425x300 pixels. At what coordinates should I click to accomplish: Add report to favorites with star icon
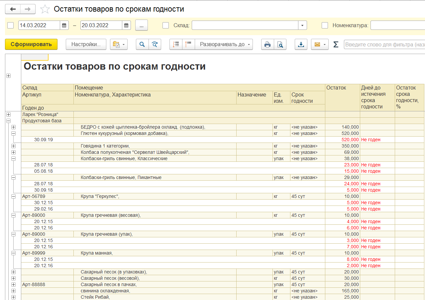point(45,9)
